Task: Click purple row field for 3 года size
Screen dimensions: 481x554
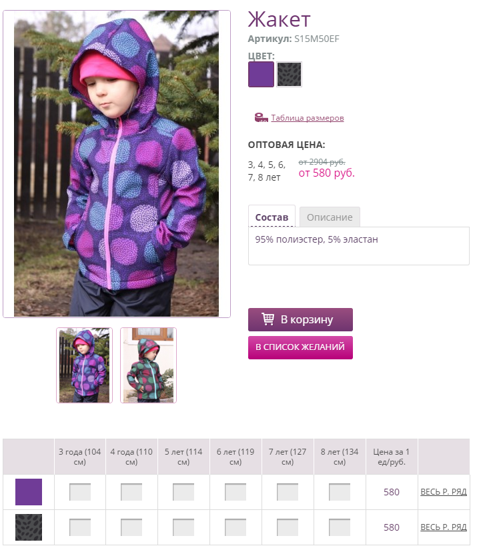Action: point(80,492)
